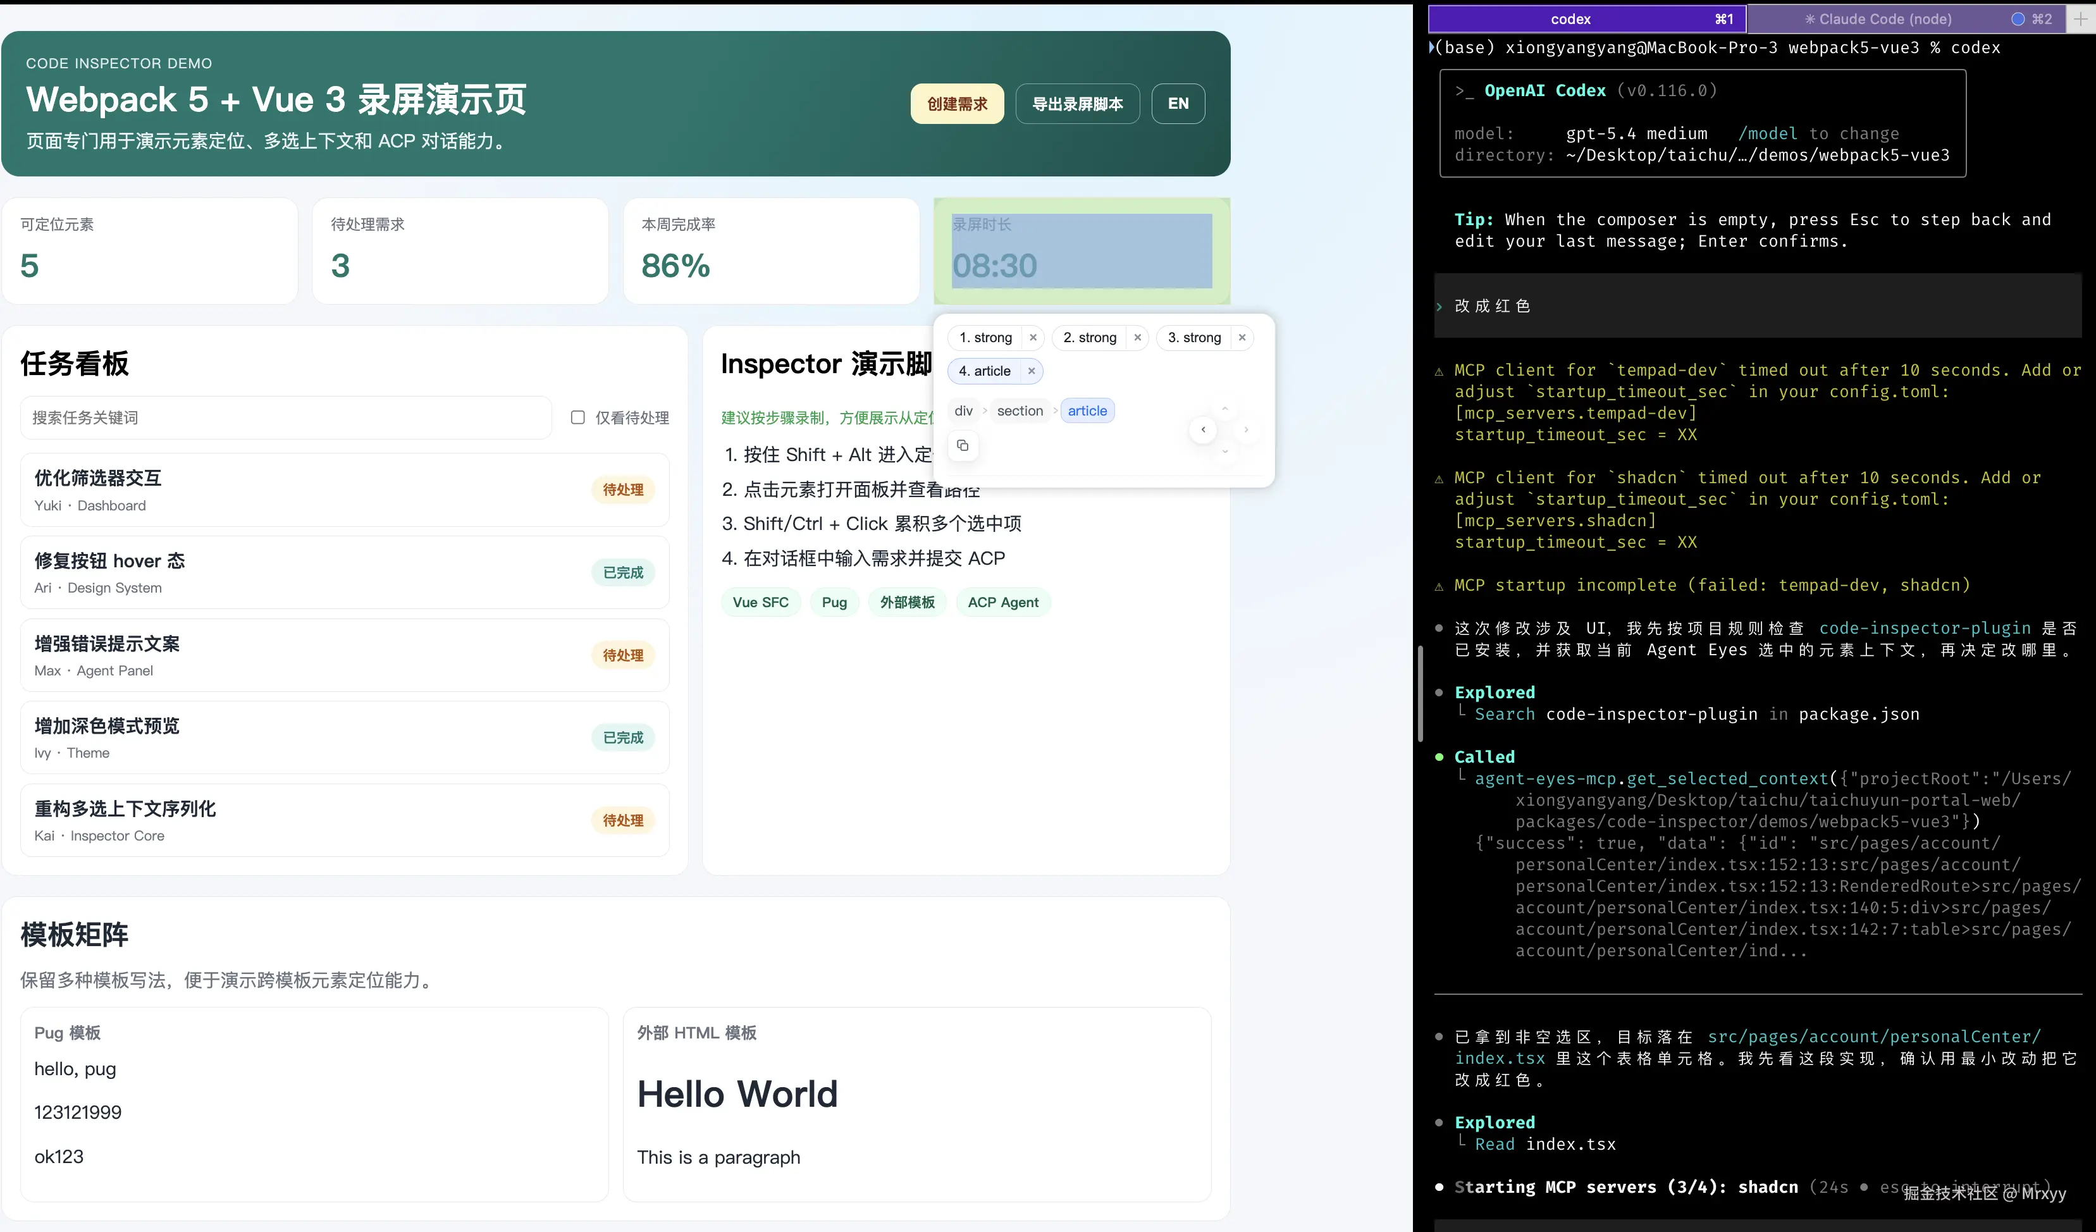Image resolution: width=2096 pixels, height=1232 pixels.
Task: Focus the 搜索任务关键词 search field
Action: pyautogui.click(x=285, y=417)
